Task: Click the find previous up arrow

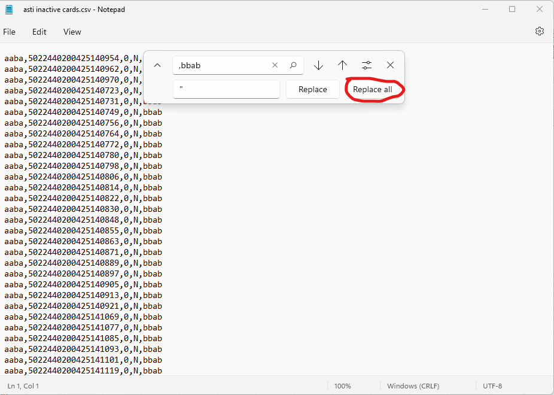Action: [342, 65]
